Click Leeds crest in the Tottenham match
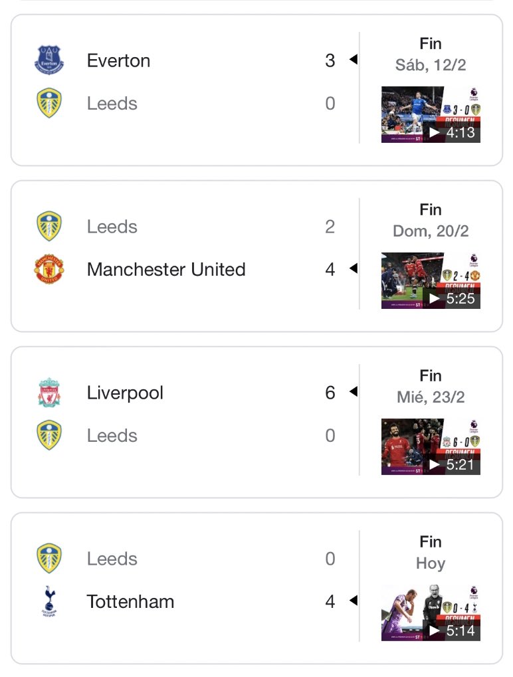The image size is (513, 677). tap(49, 559)
